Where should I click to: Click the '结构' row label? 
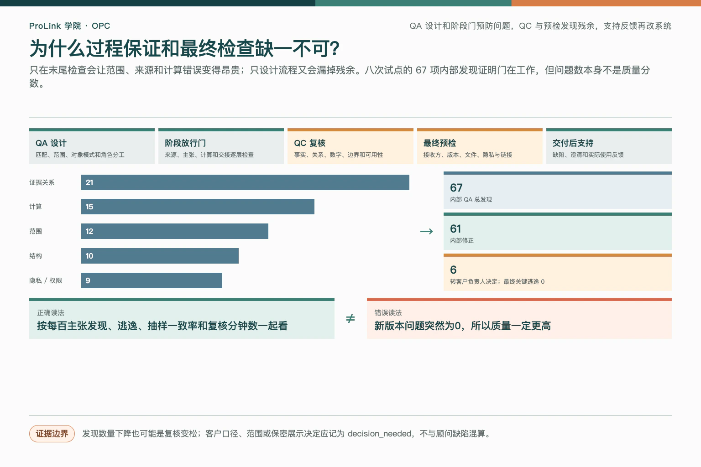tap(36, 256)
